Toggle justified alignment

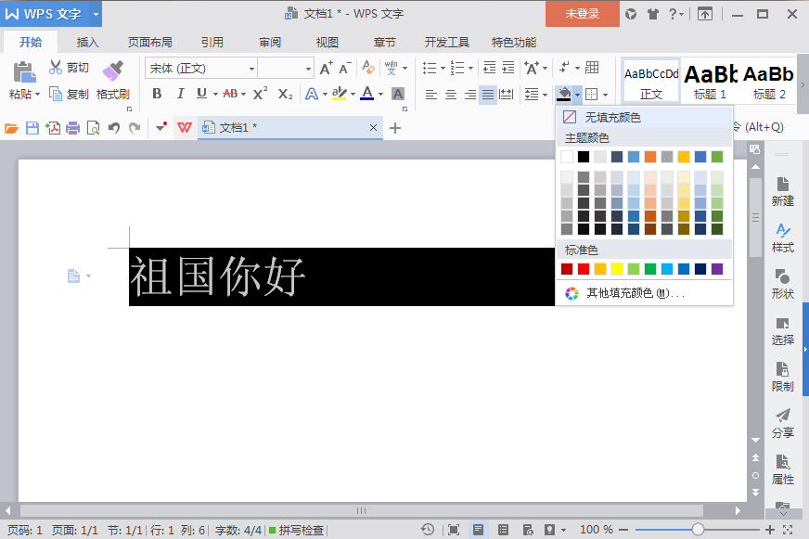tap(488, 95)
